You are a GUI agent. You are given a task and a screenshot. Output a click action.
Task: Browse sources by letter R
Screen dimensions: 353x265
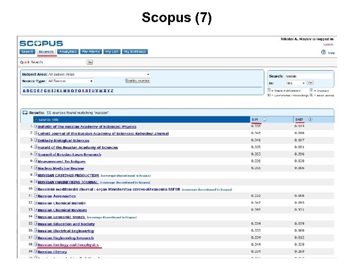pos(83,91)
